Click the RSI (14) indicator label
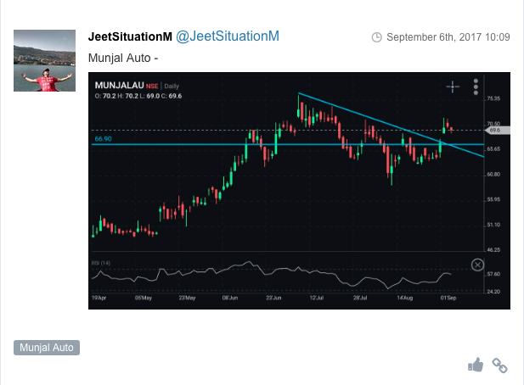Screen dimensions: 524x385 pyautogui.click(x=100, y=263)
